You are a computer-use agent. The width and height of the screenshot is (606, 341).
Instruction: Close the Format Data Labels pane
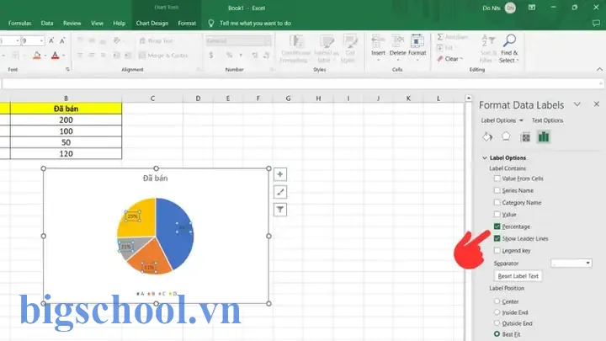(x=597, y=104)
